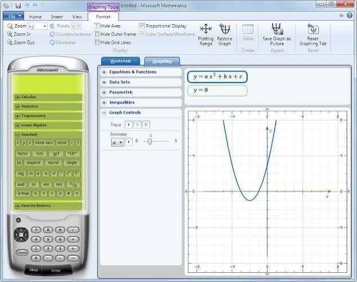This screenshot has height=282, width=357.
Task: Open the Help question mark icon
Action: point(350,16)
